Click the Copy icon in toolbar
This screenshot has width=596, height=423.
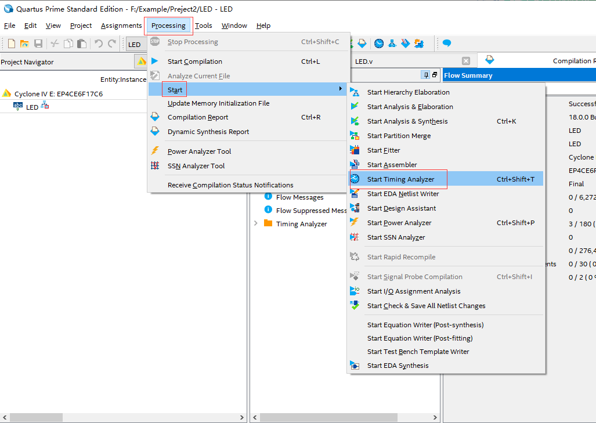68,44
